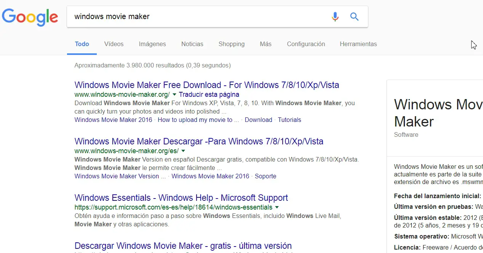The width and height of the screenshot is (483, 253).
Task: Open Configuración menu
Action: point(306,44)
